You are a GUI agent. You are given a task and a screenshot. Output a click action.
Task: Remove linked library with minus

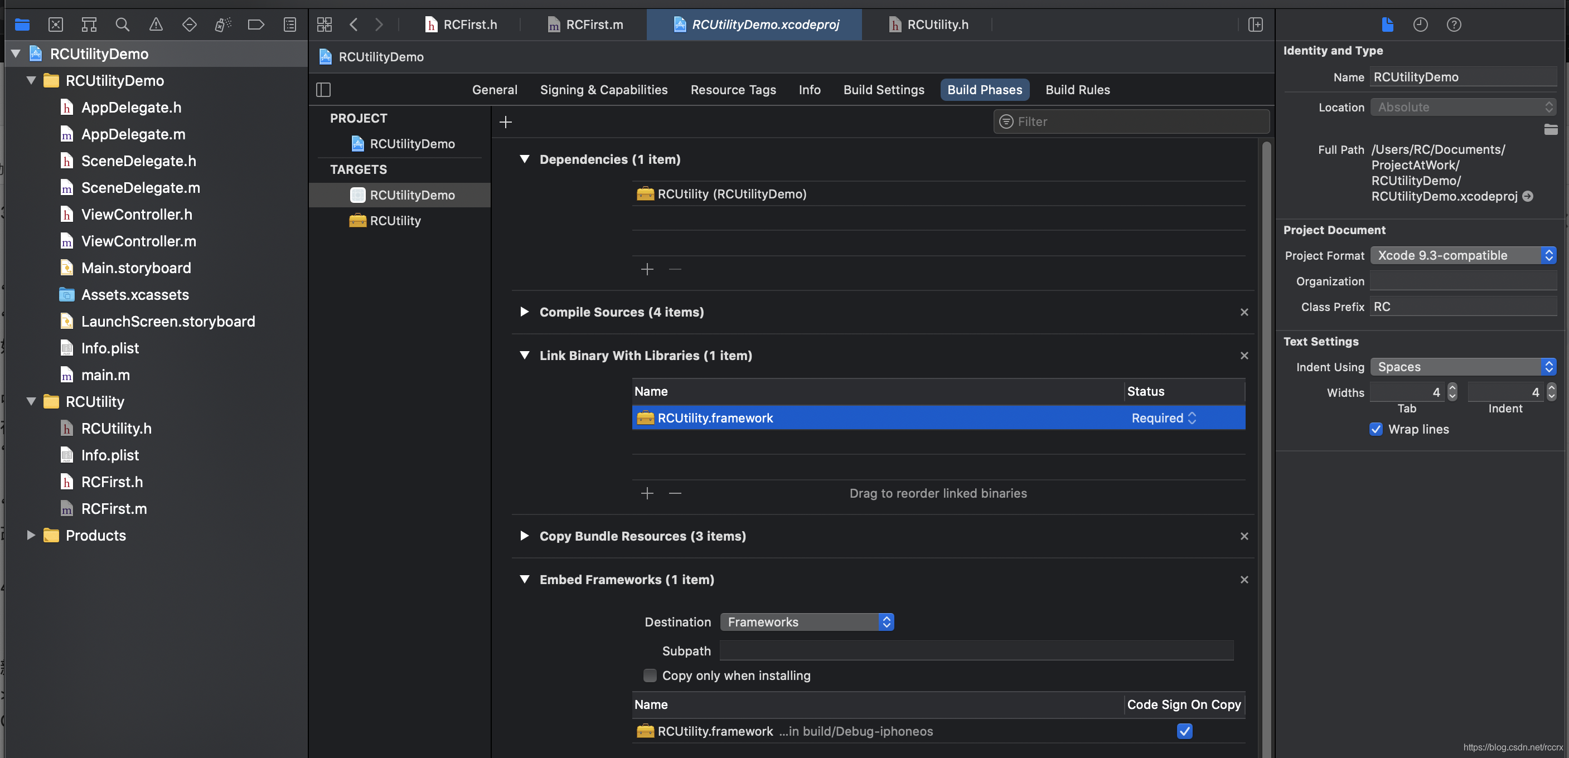coord(675,493)
